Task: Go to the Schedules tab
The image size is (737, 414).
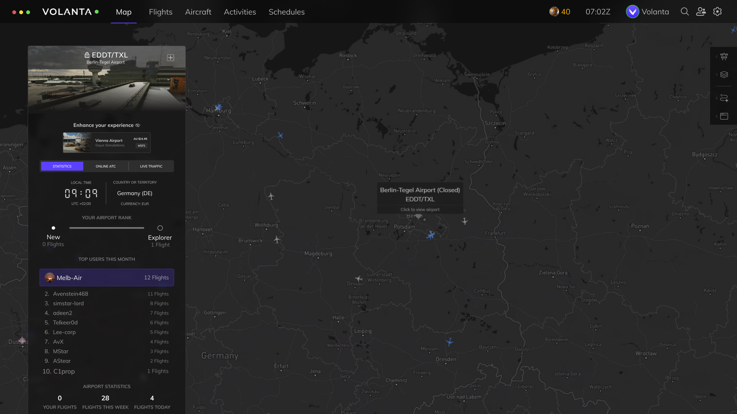Action: point(286,12)
